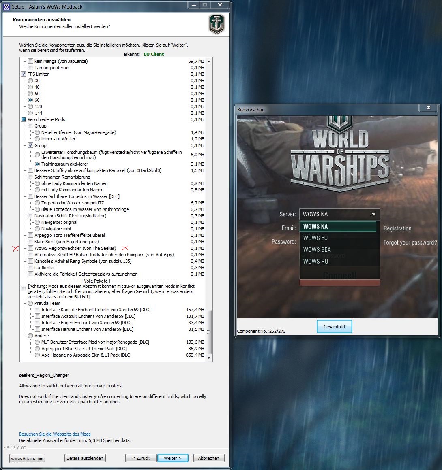Select MLP Benutzer Interface Mod option
This screenshot has width=442, height=470.
37,342
